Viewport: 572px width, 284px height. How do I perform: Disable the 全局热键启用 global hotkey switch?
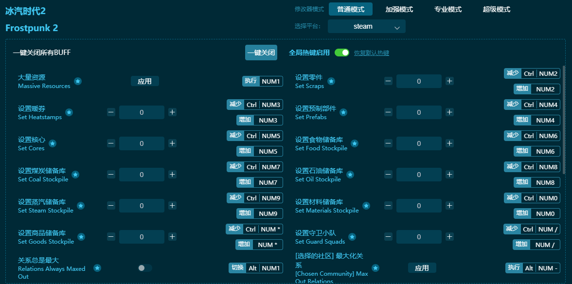pyautogui.click(x=342, y=52)
